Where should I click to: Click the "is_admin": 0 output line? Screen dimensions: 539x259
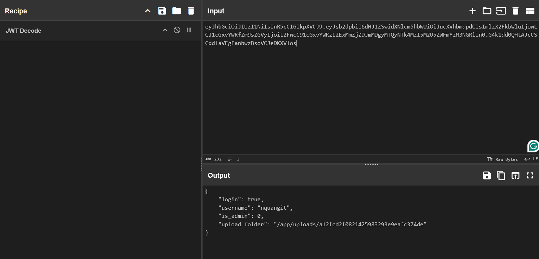click(x=241, y=216)
